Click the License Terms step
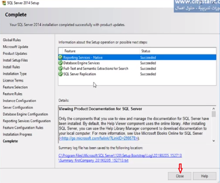 [13, 81]
